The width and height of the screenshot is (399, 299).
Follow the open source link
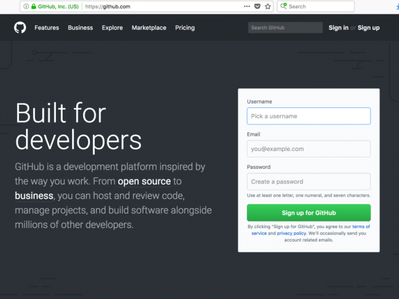click(144, 181)
